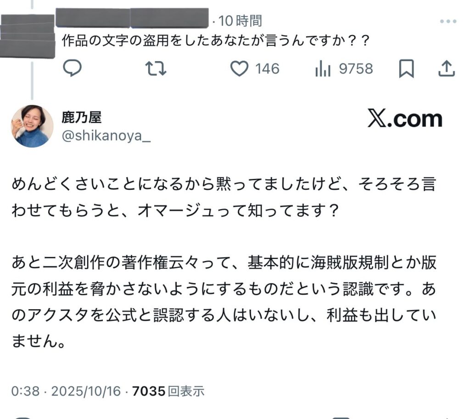Open 鹿乃屋's profile picture
470x419 pixels.
click(32, 126)
